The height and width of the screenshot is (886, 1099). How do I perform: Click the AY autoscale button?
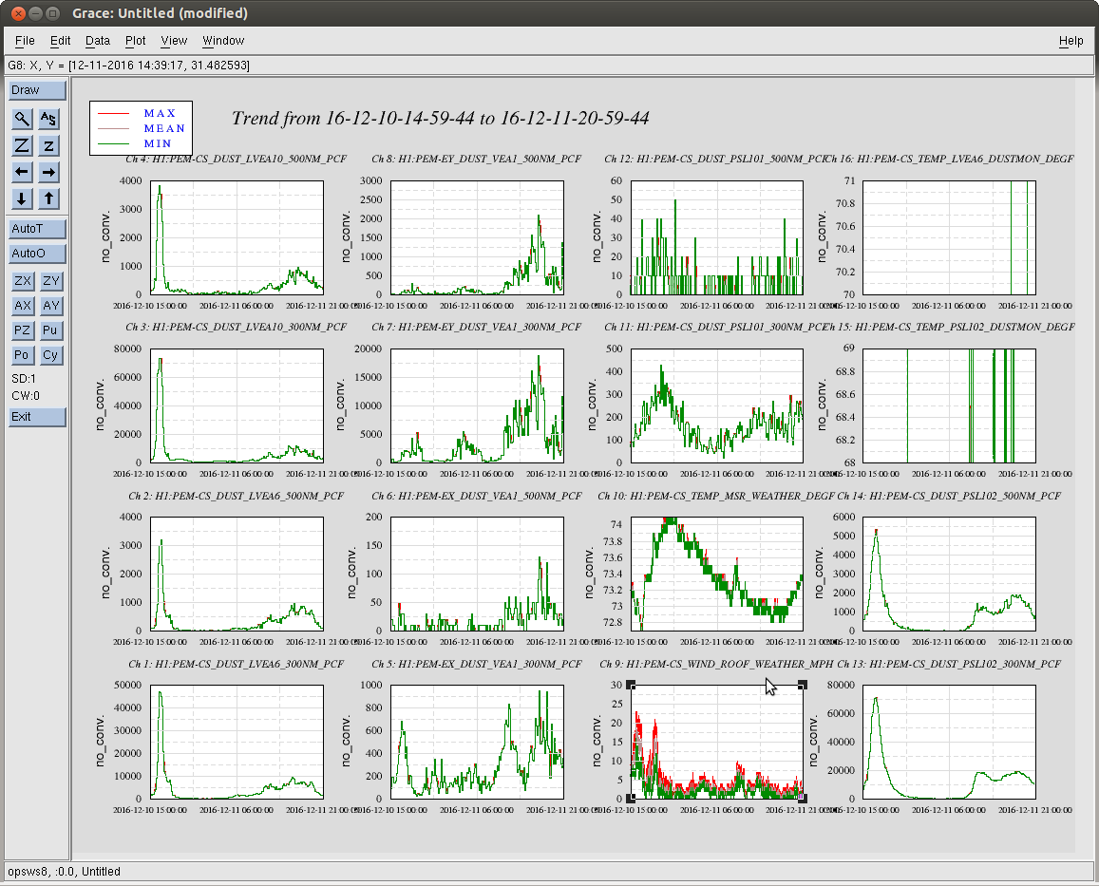pos(50,306)
